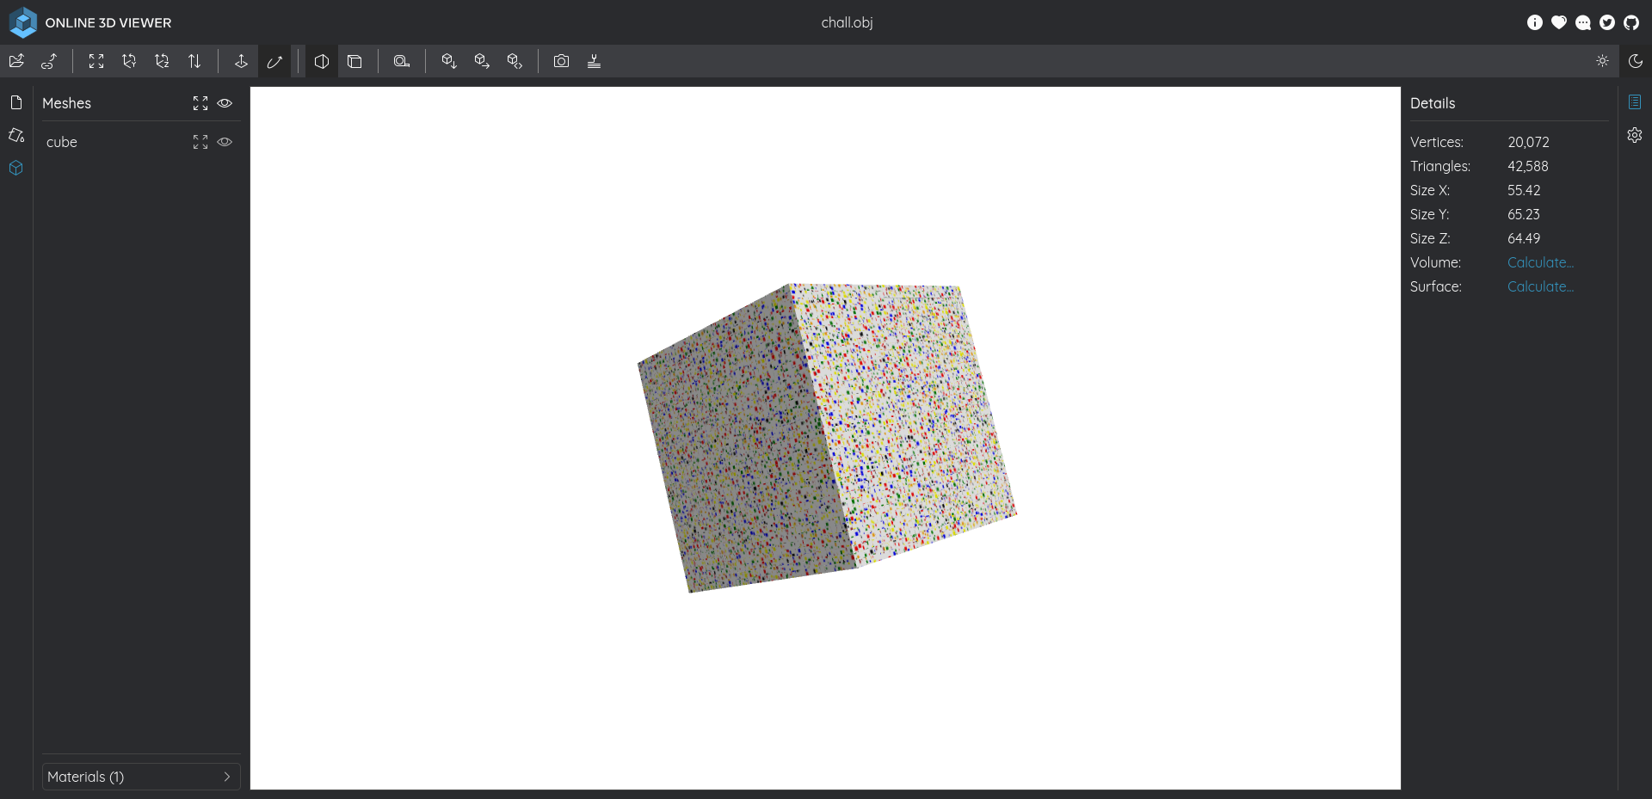
Task: Select the cube mesh in list
Action: click(62, 142)
